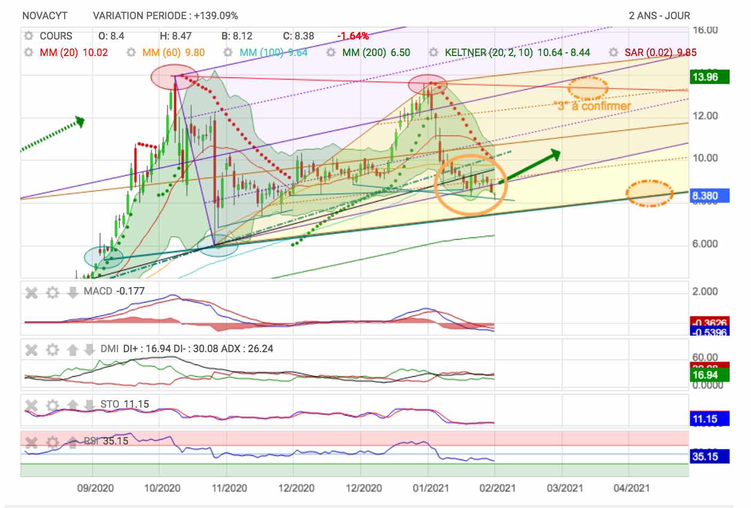Viewport: 751px width, 508px height.
Task: Move STO panel down with arrow
Action: tap(89, 406)
